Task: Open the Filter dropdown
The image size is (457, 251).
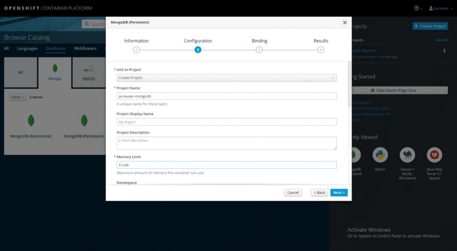Action: click(x=18, y=97)
